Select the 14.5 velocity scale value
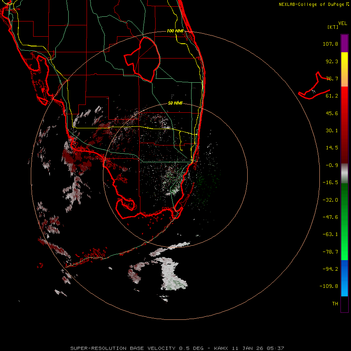The width and height of the screenshot is (351, 351). click(x=332, y=148)
